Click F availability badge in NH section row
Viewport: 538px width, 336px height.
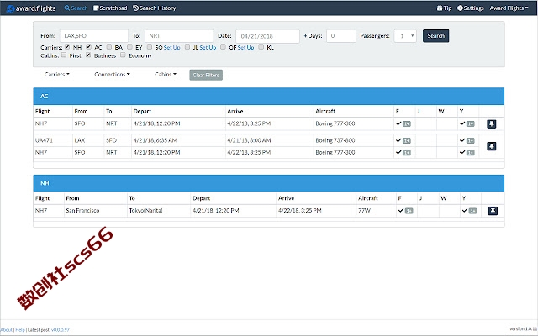pyautogui.click(x=409, y=211)
